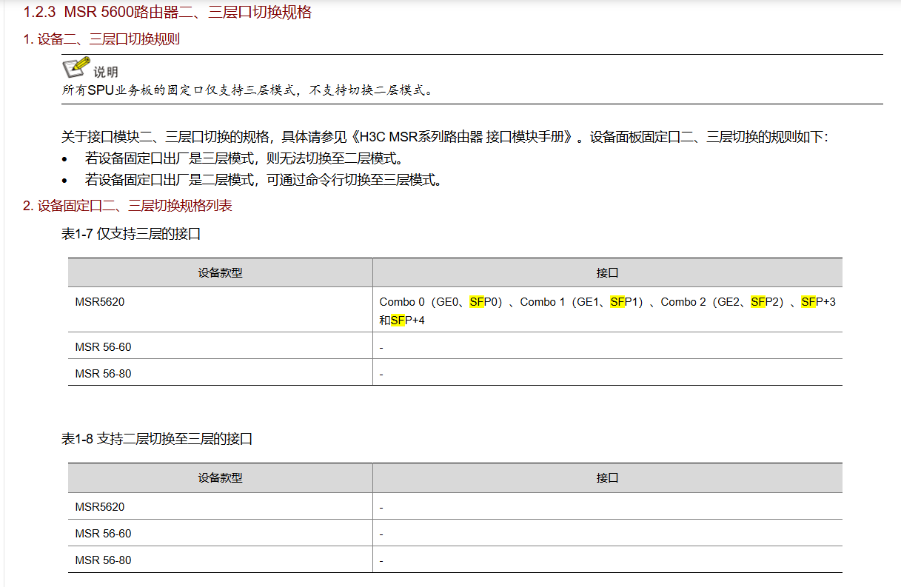Click 接口 header in table 1-8
This screenshot has width=901, height=587.
[x=607, y=478]
